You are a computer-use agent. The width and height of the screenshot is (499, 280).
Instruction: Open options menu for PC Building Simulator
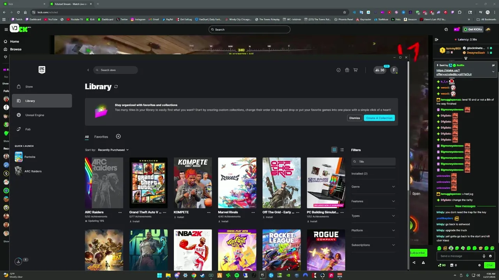click(342, 212)
